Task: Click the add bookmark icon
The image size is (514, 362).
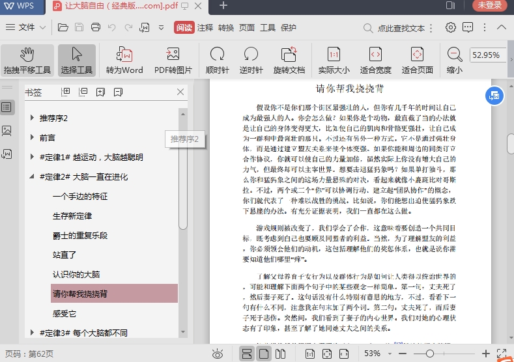Action: pyautogui.click(x=100, y=92)
